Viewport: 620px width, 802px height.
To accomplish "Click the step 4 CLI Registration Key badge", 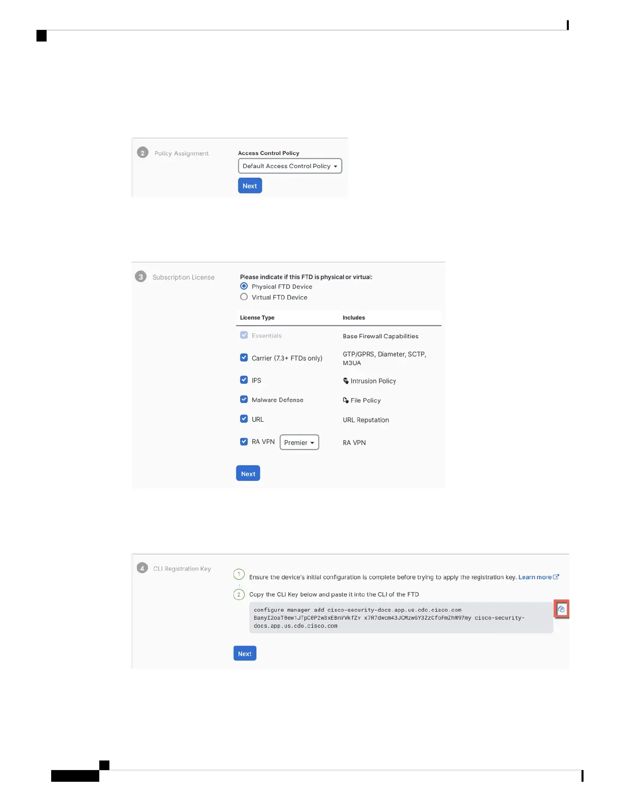I will coord(142,568).
